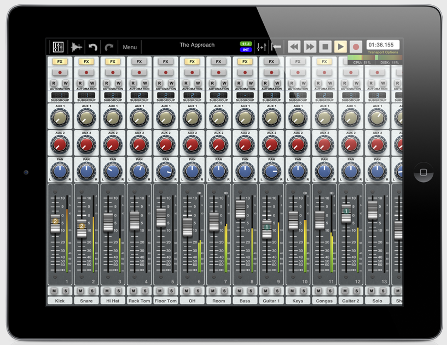Click the stop button
447x345 pixels.
tap(326, 46)
